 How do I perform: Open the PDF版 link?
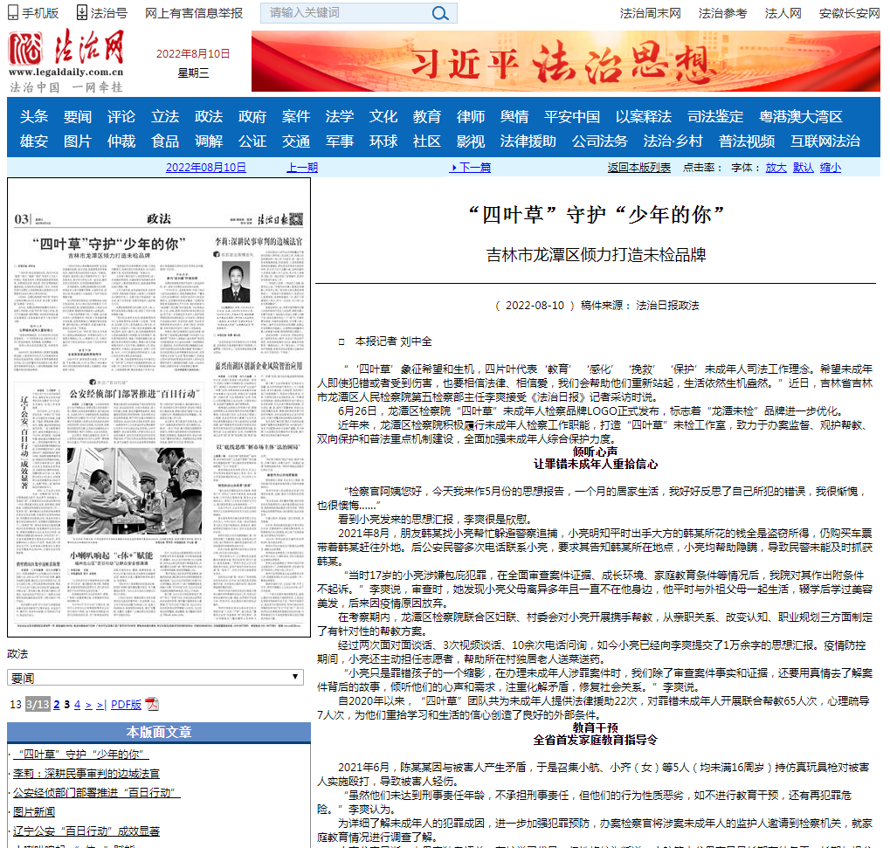pos(126,705)
